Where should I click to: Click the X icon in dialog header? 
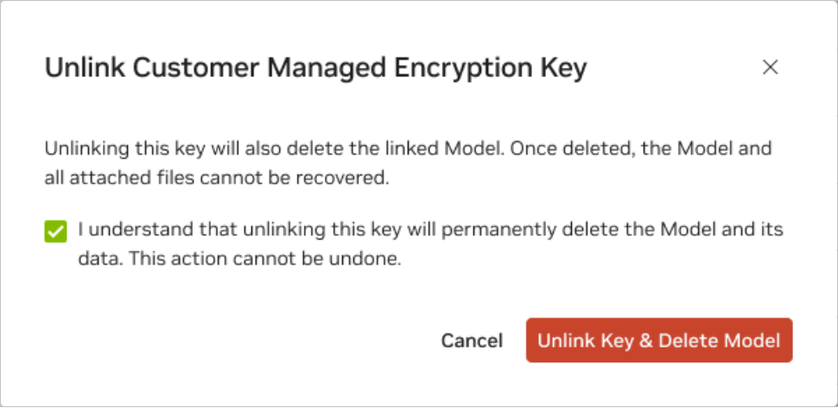click(x=771, y=67)
